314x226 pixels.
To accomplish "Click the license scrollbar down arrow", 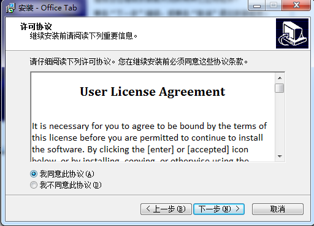I will click(x=280, y=157).
